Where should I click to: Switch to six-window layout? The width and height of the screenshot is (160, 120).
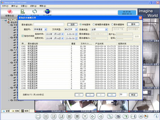(x=54, y=117)
